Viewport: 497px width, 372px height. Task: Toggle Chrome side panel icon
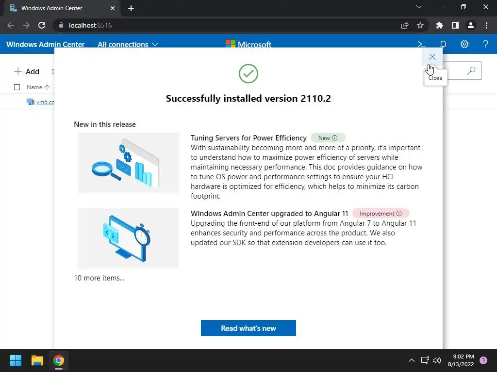click(x=455, y=25)
